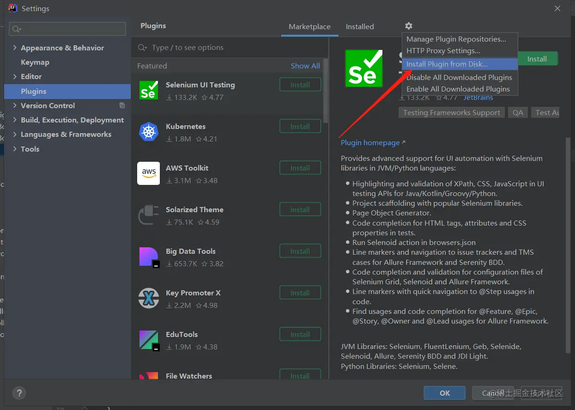Click the Big Data Tools icon

pyautogui.click(x=149, y=257)
